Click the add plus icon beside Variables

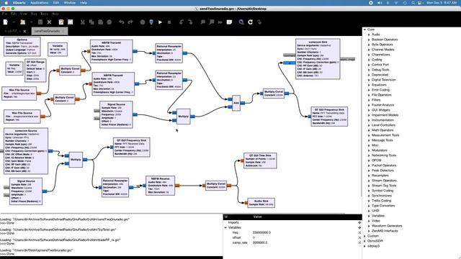pyautogui.click(x=359, y=227)
